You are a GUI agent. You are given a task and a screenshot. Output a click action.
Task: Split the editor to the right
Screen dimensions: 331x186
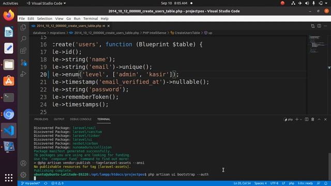[x=319, y=26]
